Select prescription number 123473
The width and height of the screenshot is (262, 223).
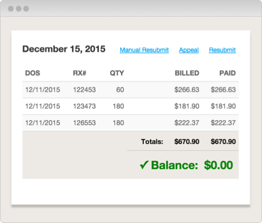point(84,106)
